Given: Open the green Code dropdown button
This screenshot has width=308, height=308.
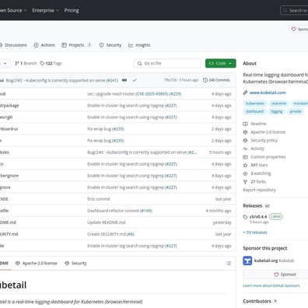Looking at the screenshot, I should (221, 63).
